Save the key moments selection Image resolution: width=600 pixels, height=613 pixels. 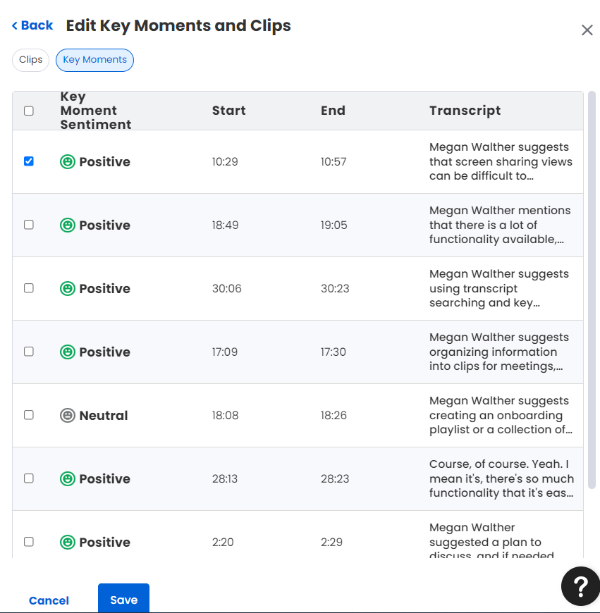(123, 599)
